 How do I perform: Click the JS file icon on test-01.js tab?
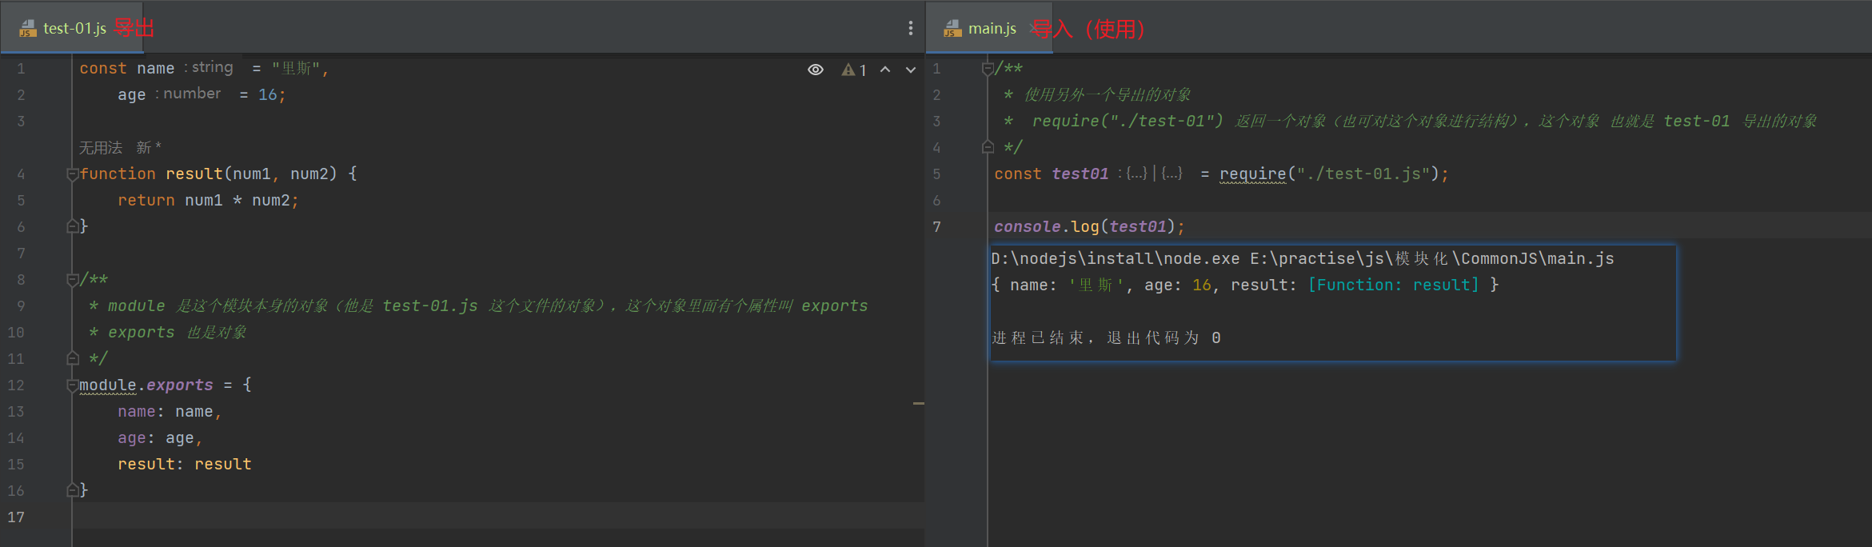pos(28,29)
